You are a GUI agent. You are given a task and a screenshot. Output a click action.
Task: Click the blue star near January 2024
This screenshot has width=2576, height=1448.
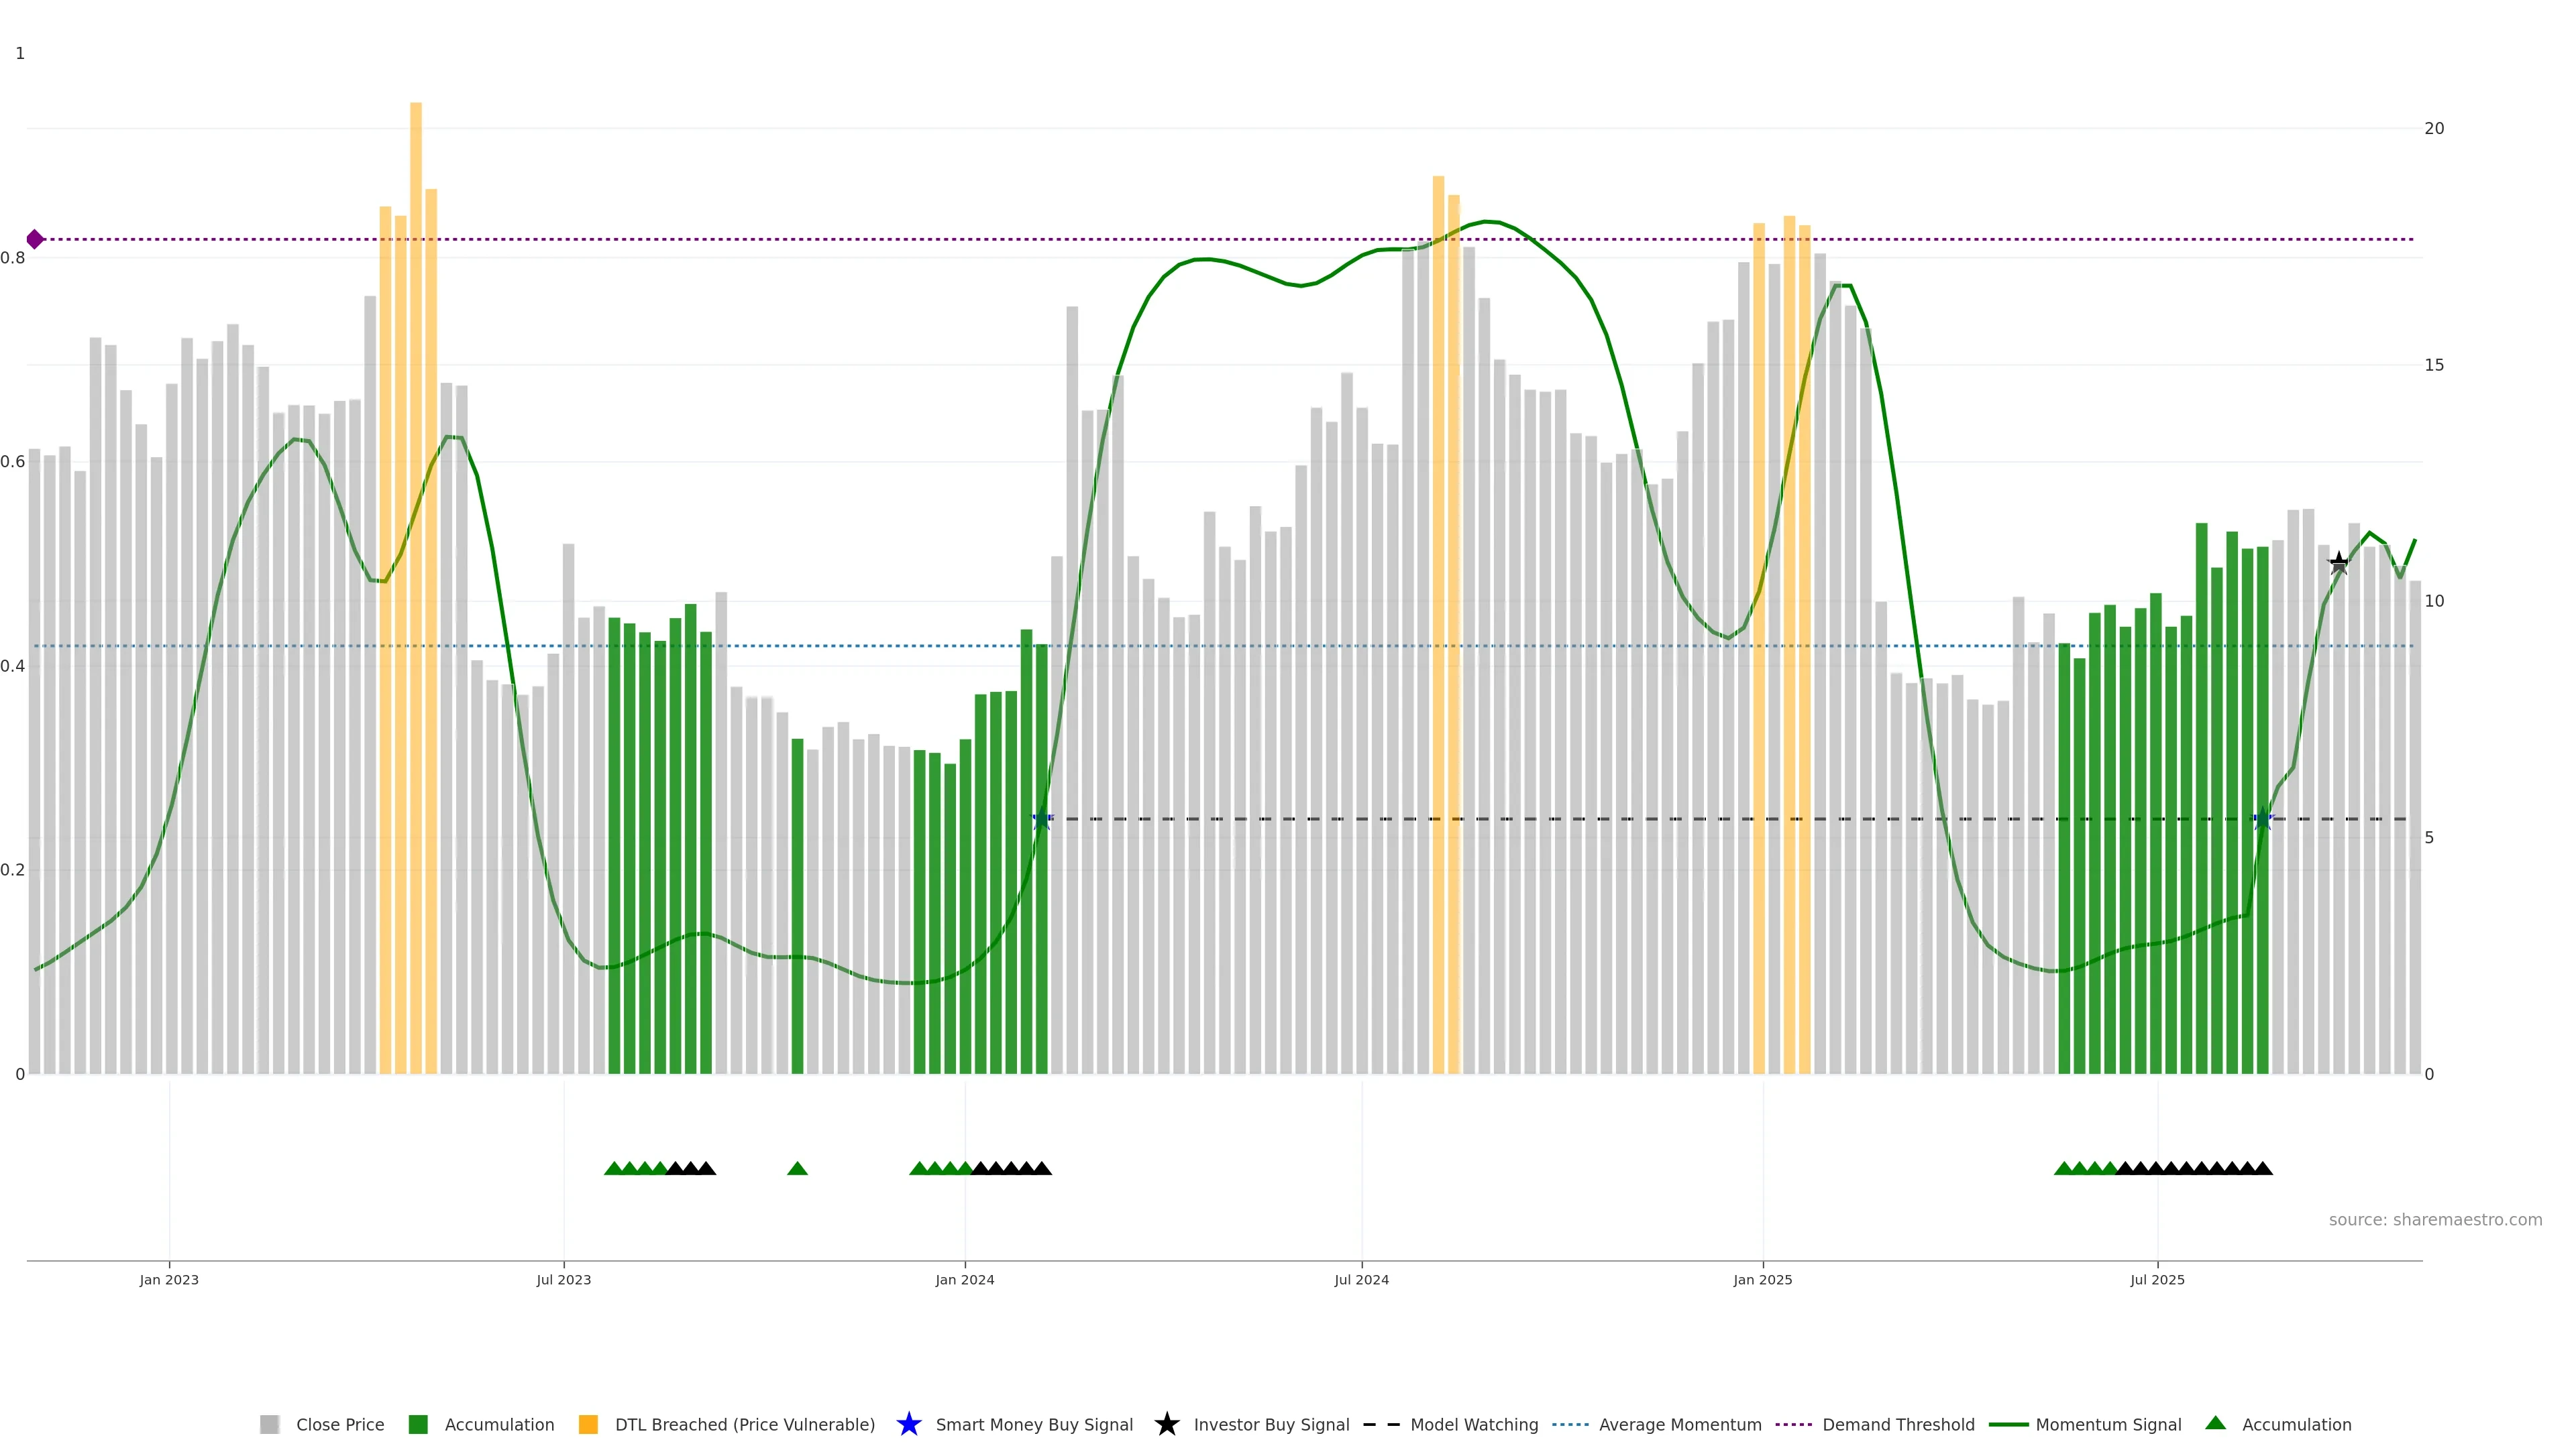(x=1041, y=819)
